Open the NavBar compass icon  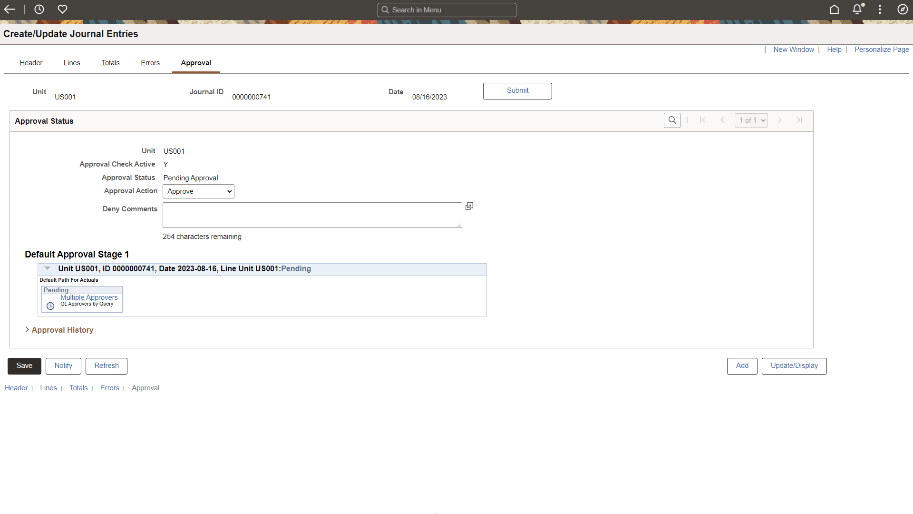[x=903, y=9]
